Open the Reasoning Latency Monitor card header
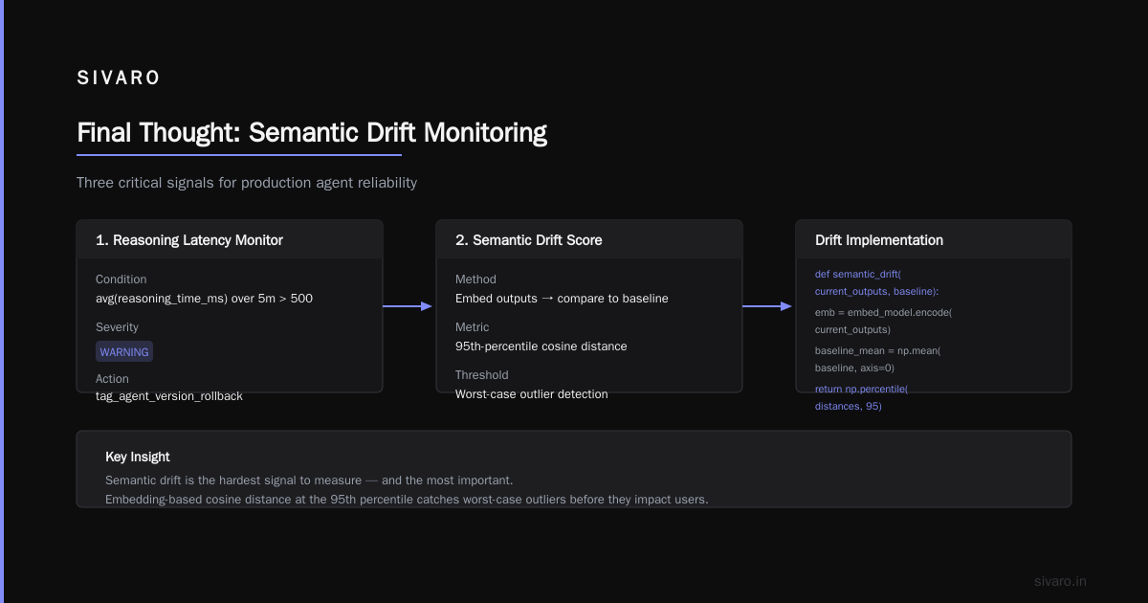Screen dimensions: 1148x603 point(230,240)
